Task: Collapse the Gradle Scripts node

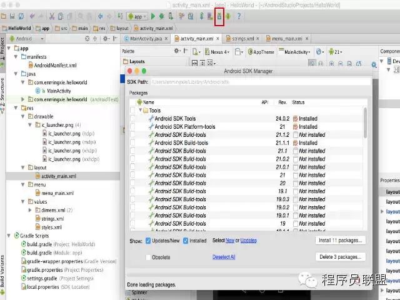Action: click(9, 236)
